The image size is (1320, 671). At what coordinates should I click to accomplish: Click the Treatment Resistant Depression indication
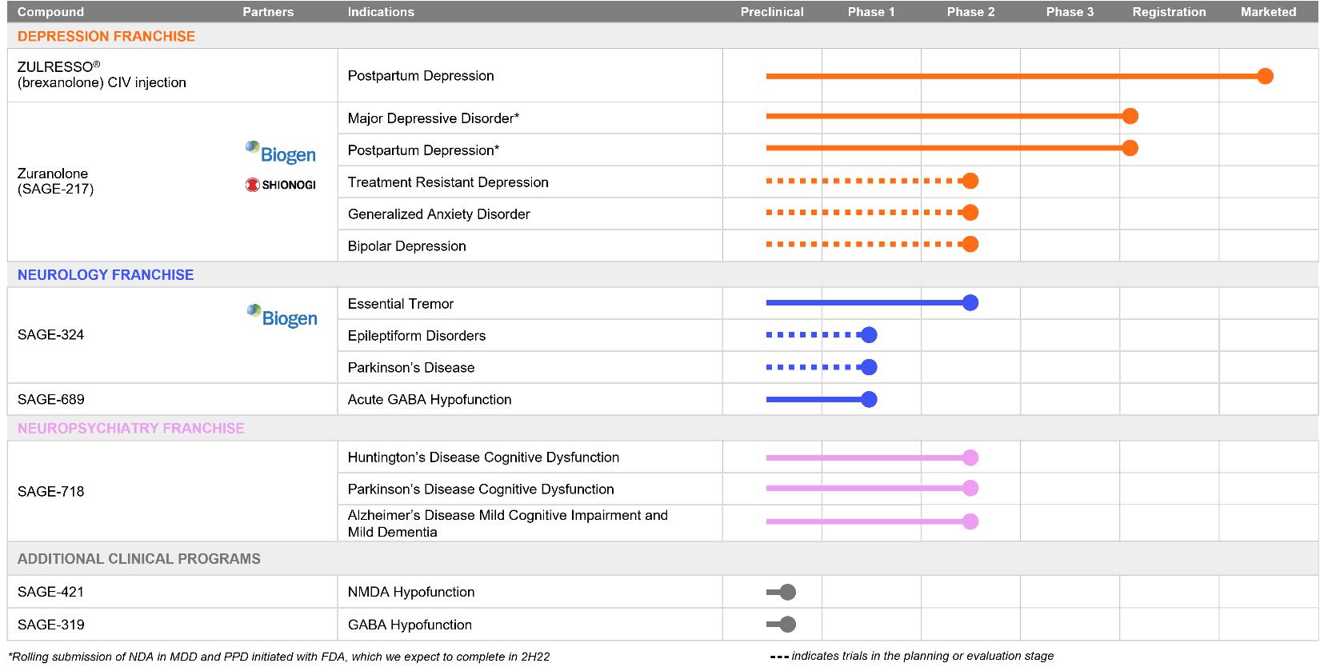click(x=448, y=182)
